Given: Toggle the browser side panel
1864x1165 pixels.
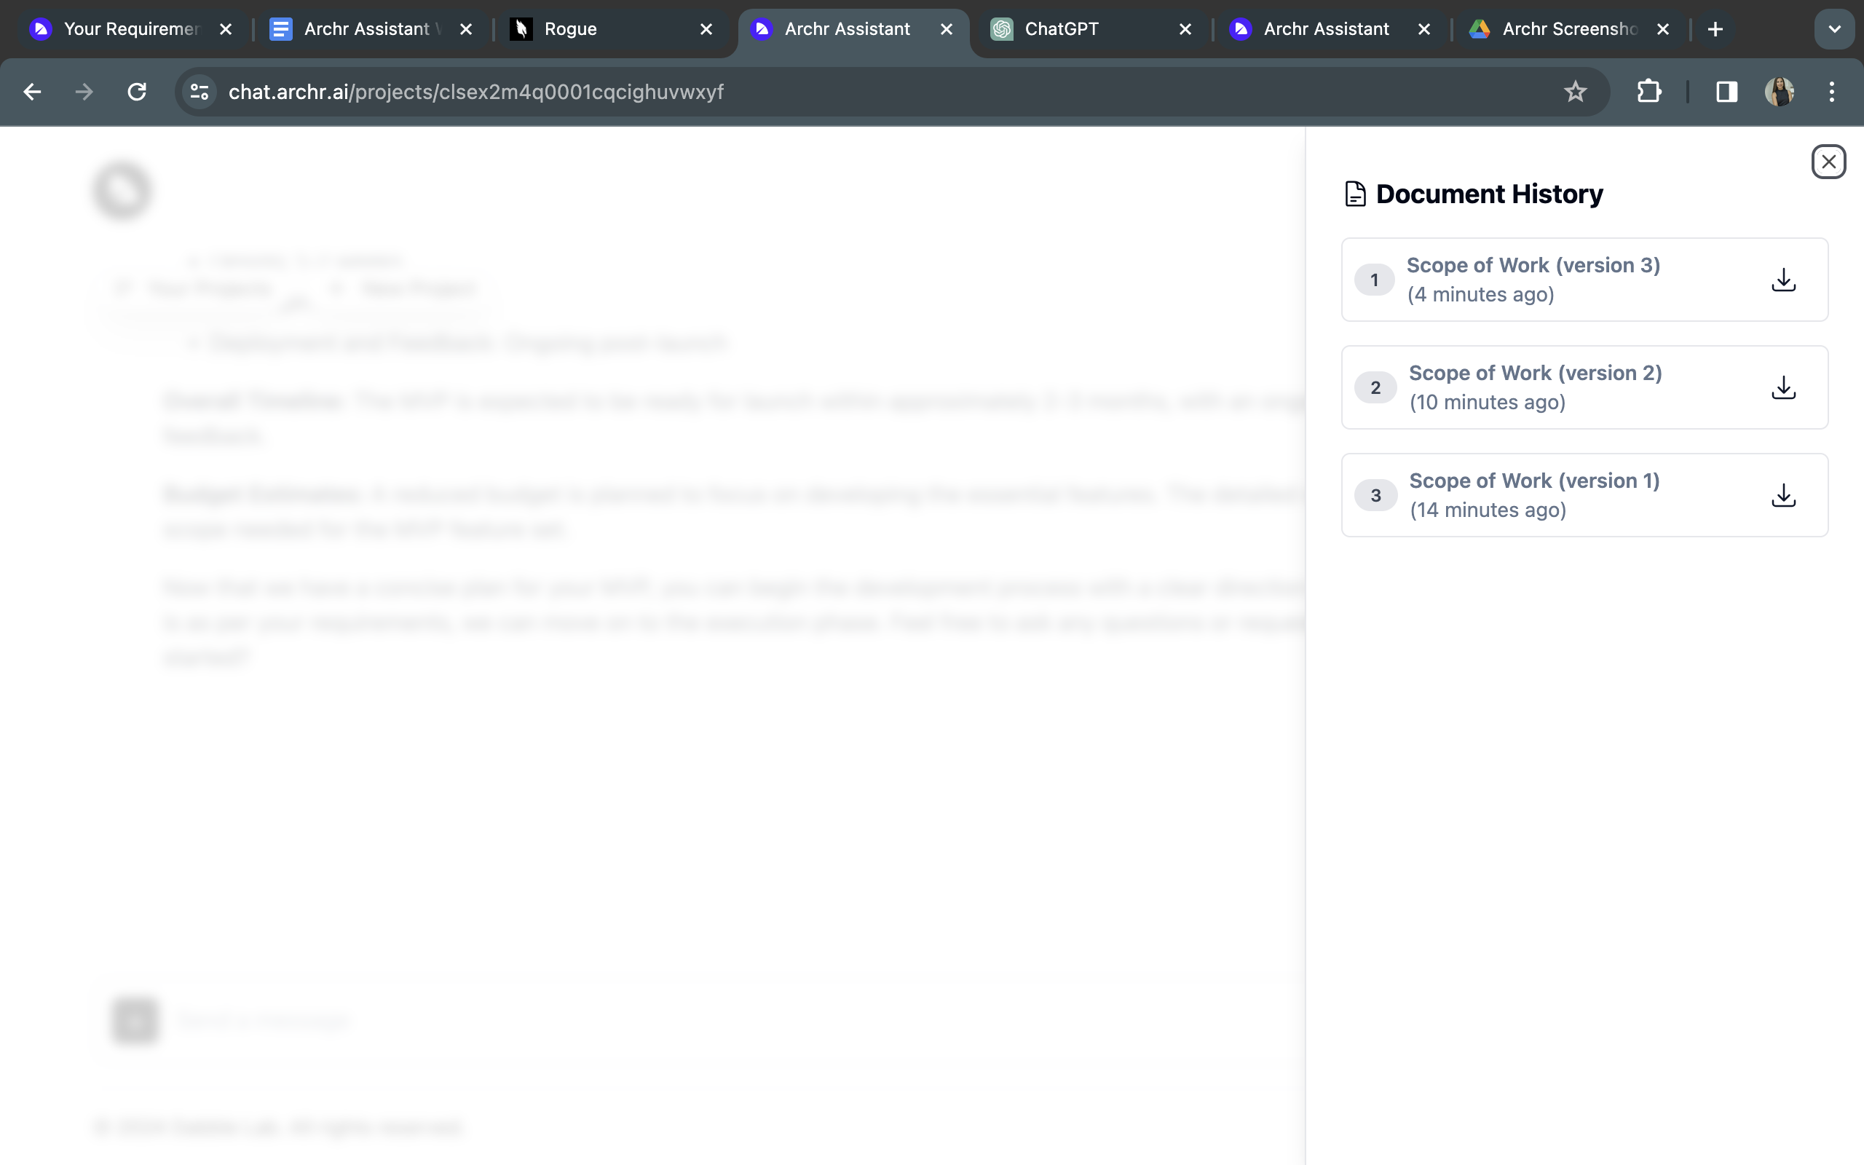Looking at the screenshot, I should click(x=1726, y=92).
